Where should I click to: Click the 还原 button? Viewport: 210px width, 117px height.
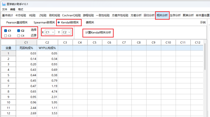pos(33,35)
